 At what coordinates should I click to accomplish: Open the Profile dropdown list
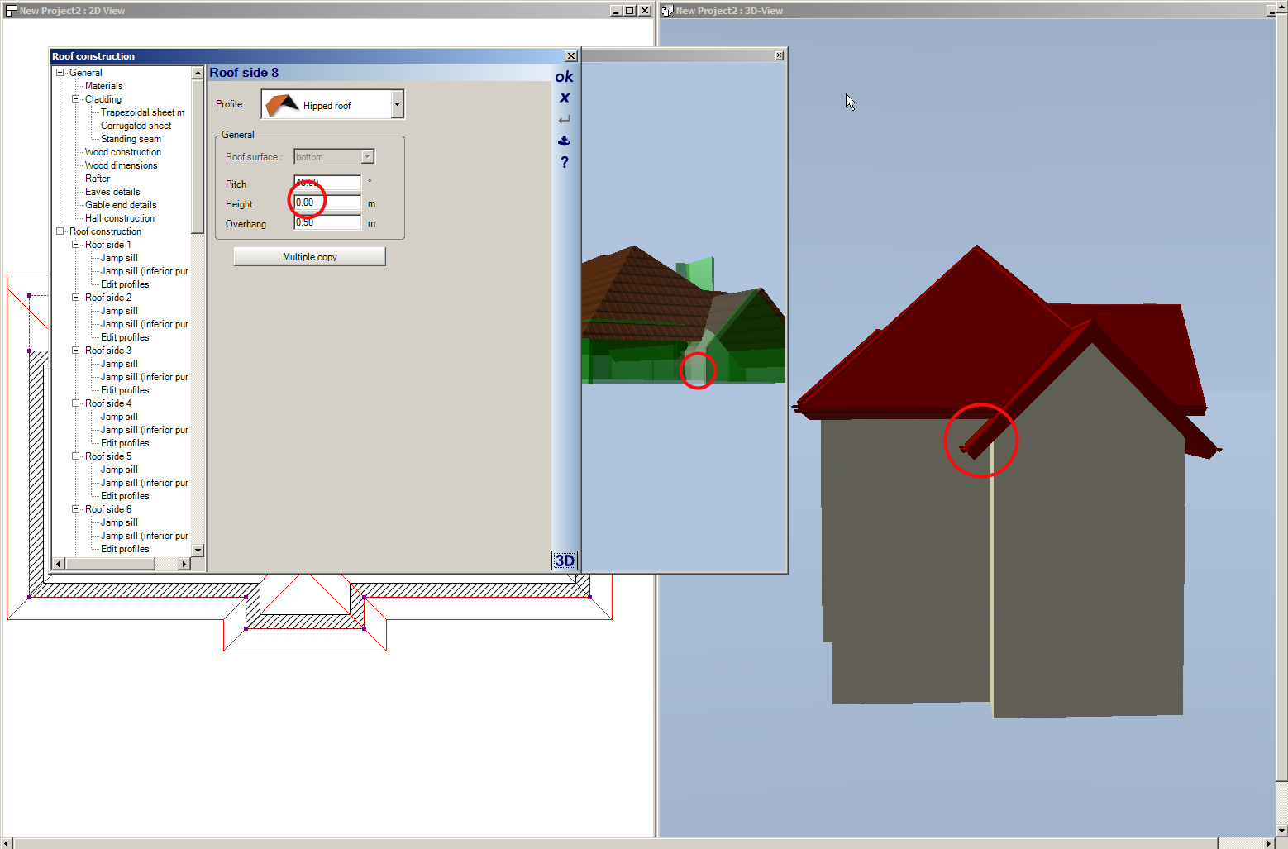pyautogui.click(x=397, y=104)
